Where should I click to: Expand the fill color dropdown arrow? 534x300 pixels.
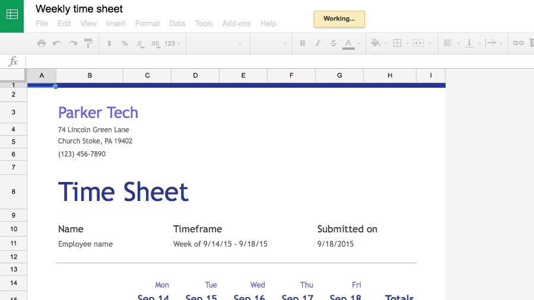point(386,43)
